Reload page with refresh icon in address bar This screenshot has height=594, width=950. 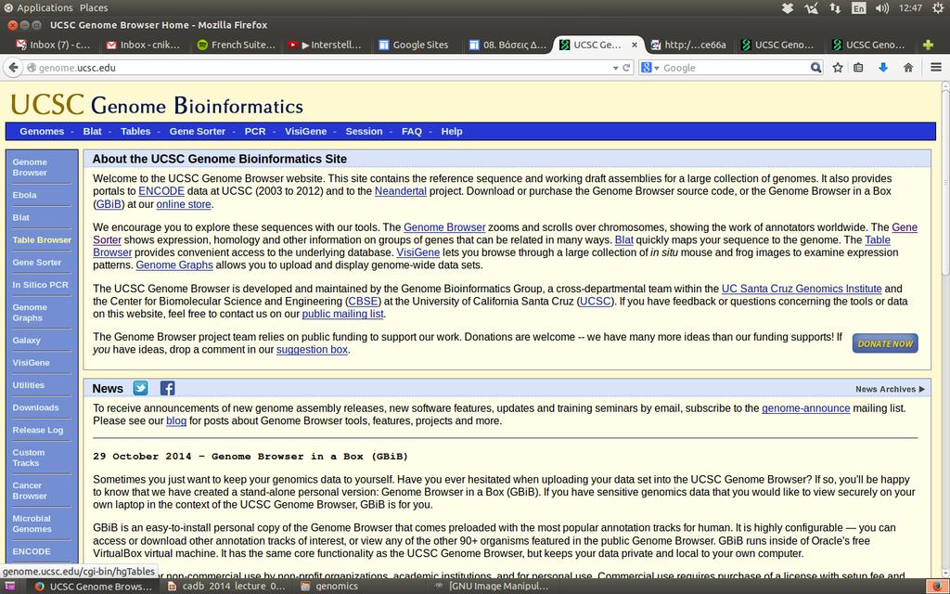[626, 68]
